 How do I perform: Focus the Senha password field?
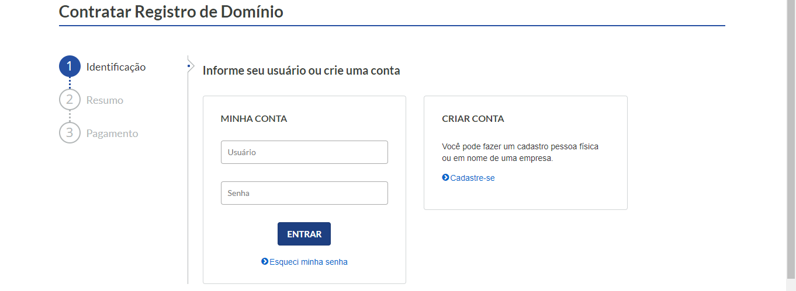pyautogui.click(x=304, y=193)
